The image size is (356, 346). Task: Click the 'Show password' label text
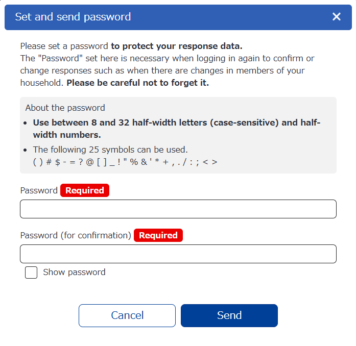point(74,273)
